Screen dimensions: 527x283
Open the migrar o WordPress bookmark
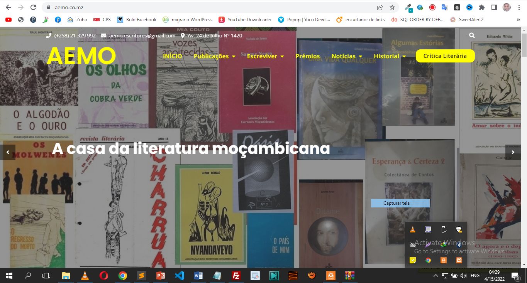[188, 19]
